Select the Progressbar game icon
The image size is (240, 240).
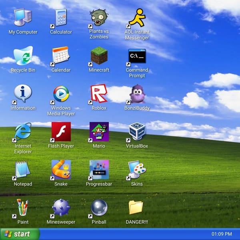pyautogui.click(x=99, y=170)
